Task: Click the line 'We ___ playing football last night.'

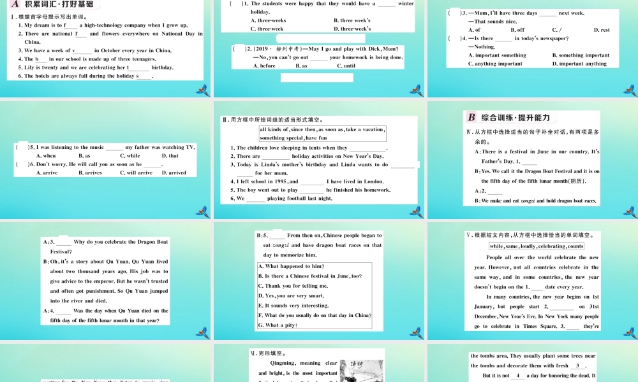Action: [x=281, y=199]
